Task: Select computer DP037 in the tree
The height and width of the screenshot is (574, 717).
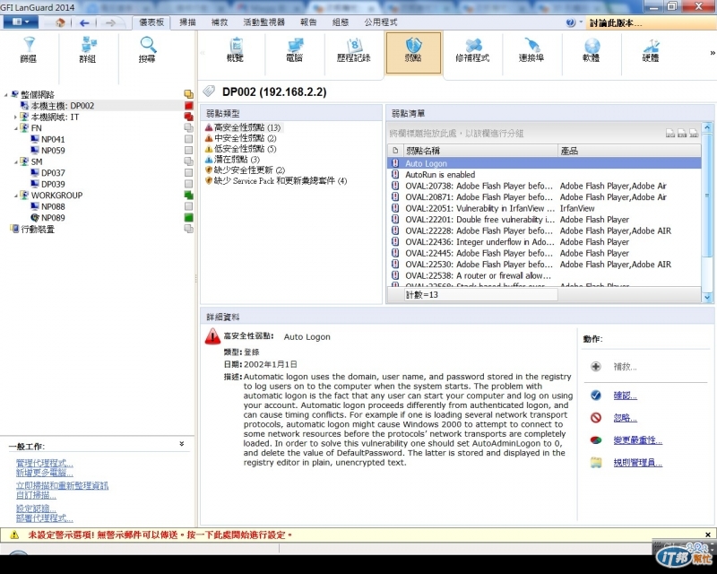Action: coord(53,173)
